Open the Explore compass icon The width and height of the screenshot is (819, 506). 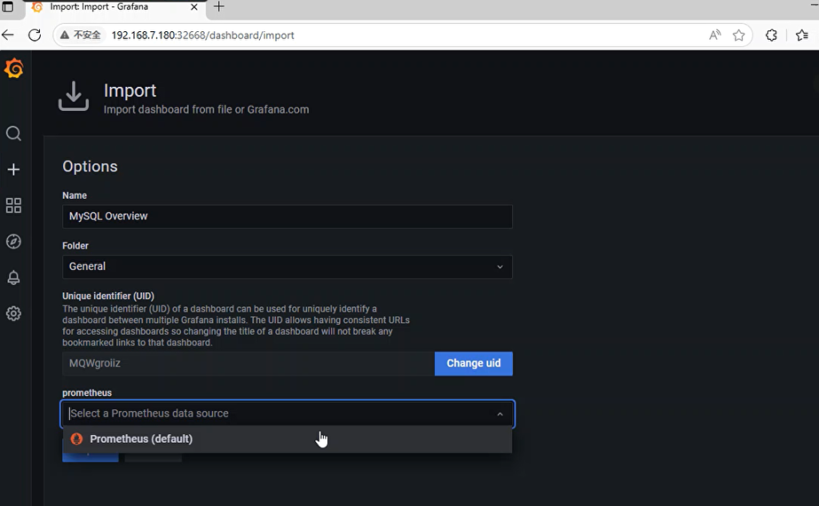14,241
